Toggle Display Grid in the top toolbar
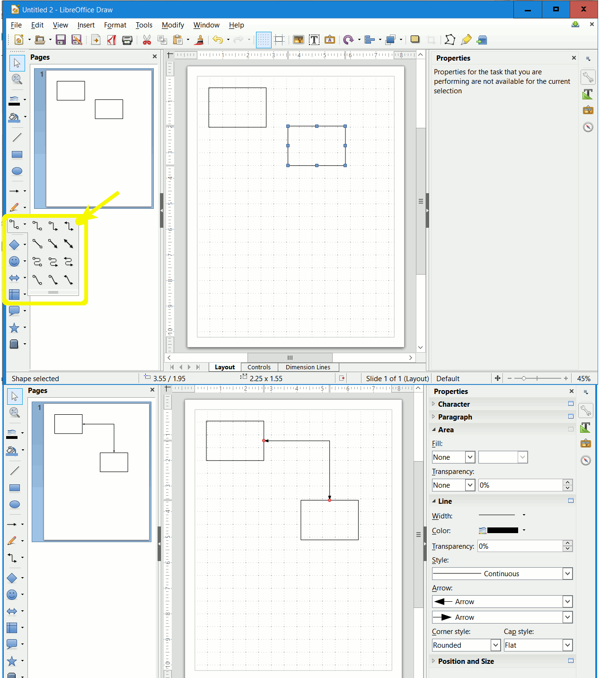Screen dimensions: 600x678 click(x=264, y=40)
